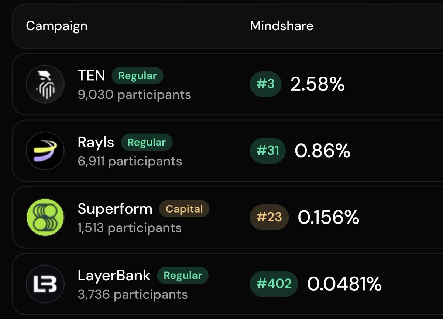Open the Rayls campaign logo
Image resolution: width=443 pixels, height=319 pixels.
tap(45, 151)
